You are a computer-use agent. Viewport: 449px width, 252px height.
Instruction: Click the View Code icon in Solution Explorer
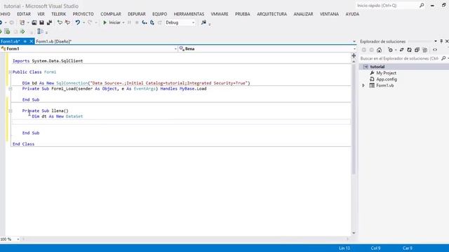click(435, 50)
